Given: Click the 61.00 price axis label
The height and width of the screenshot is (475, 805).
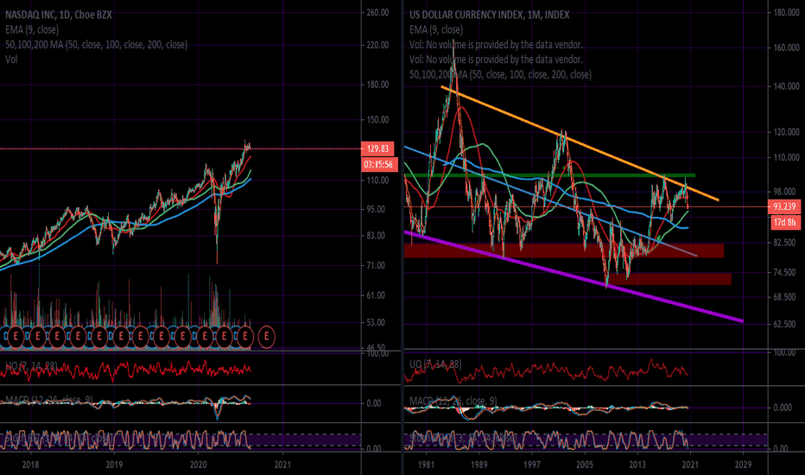Looking at the screenshot, I should (376, 295).
